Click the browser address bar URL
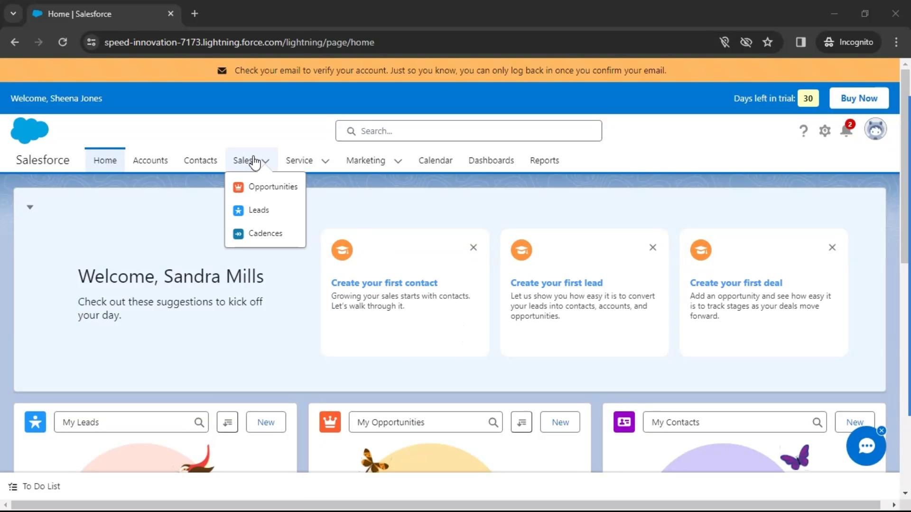The width and height of the screenshot is (911, 512). [239, 42]
